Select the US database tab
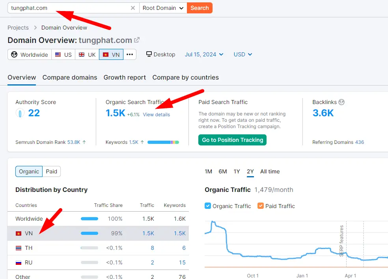The image size is (388, 279). [x=63, y=54]
